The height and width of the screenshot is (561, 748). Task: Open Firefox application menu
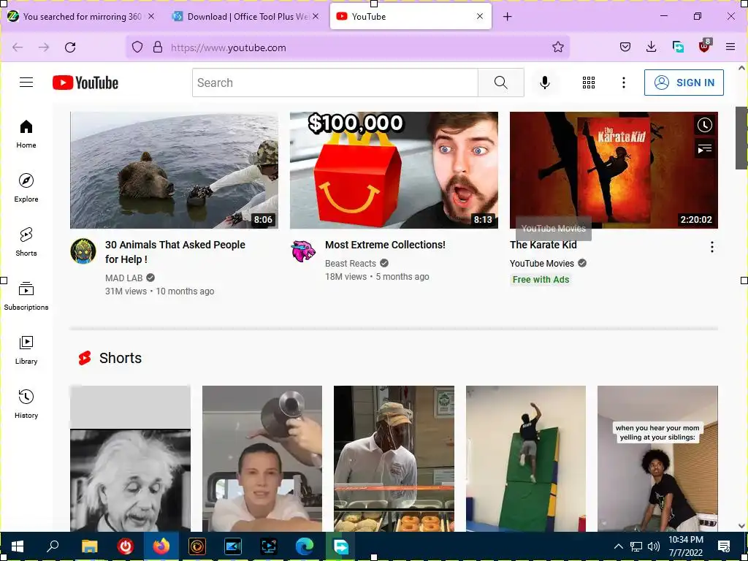(x=730, y=47)
